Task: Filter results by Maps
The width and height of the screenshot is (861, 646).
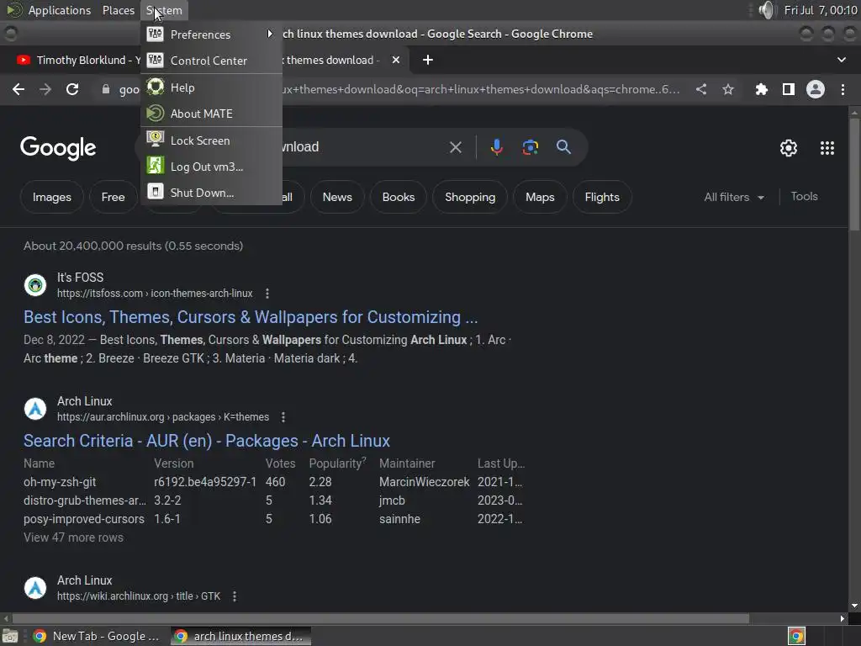Action: [540, 197]
